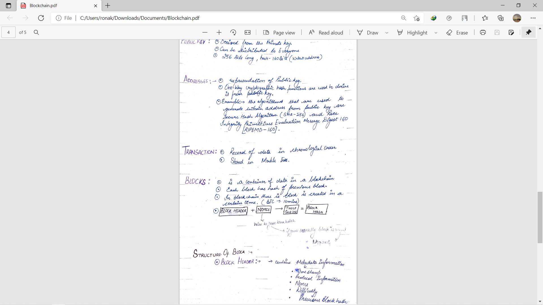Image resolution: width=543 pixels, height=305 pixels.
Task: Open the find-in-document search icon
Action: 36,32
